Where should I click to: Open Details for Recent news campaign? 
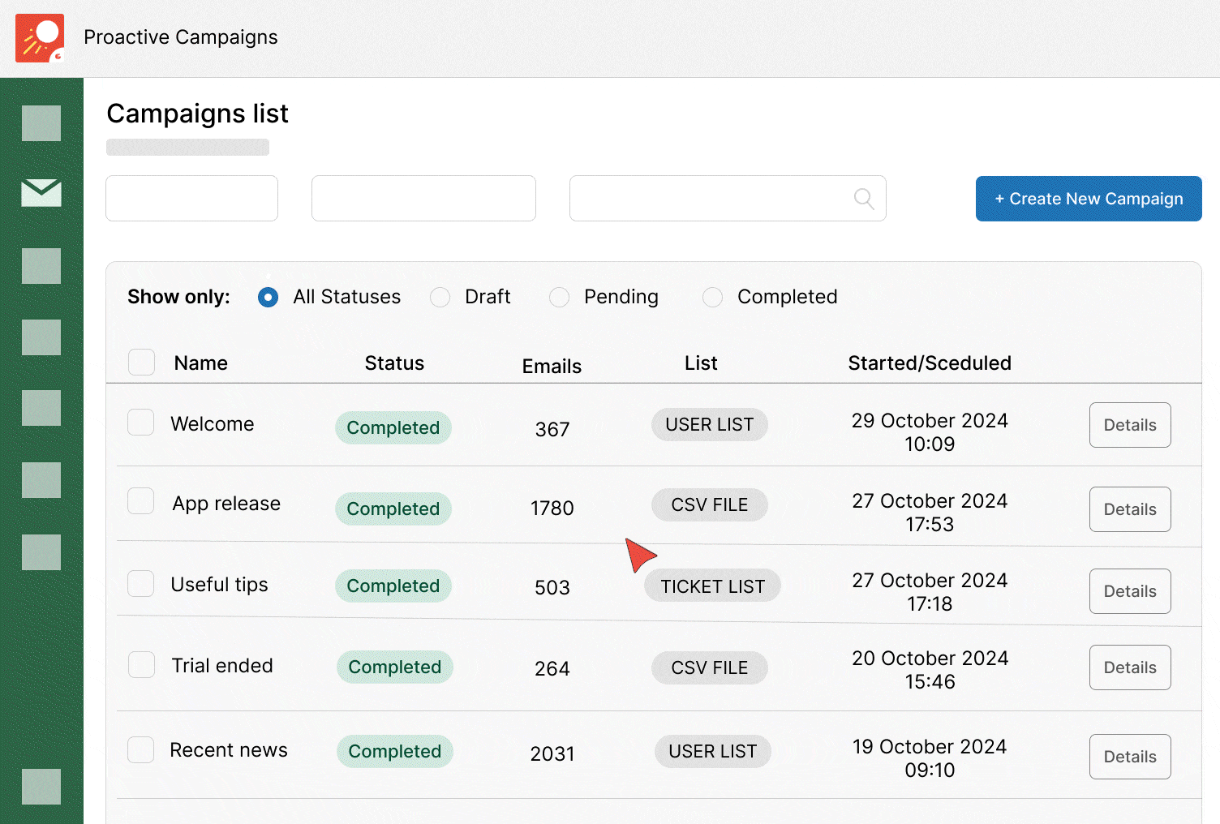pos(1129,757)
